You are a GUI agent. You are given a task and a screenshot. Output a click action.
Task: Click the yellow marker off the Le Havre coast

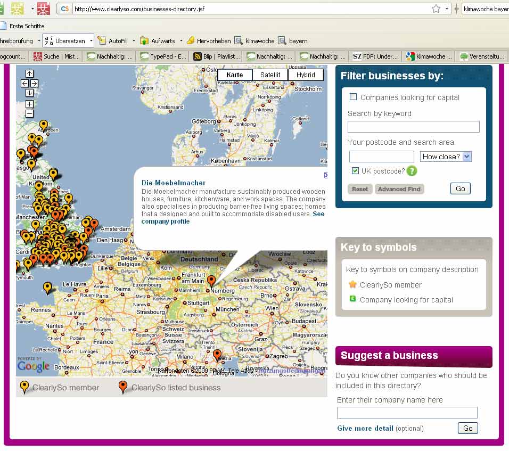47,287
